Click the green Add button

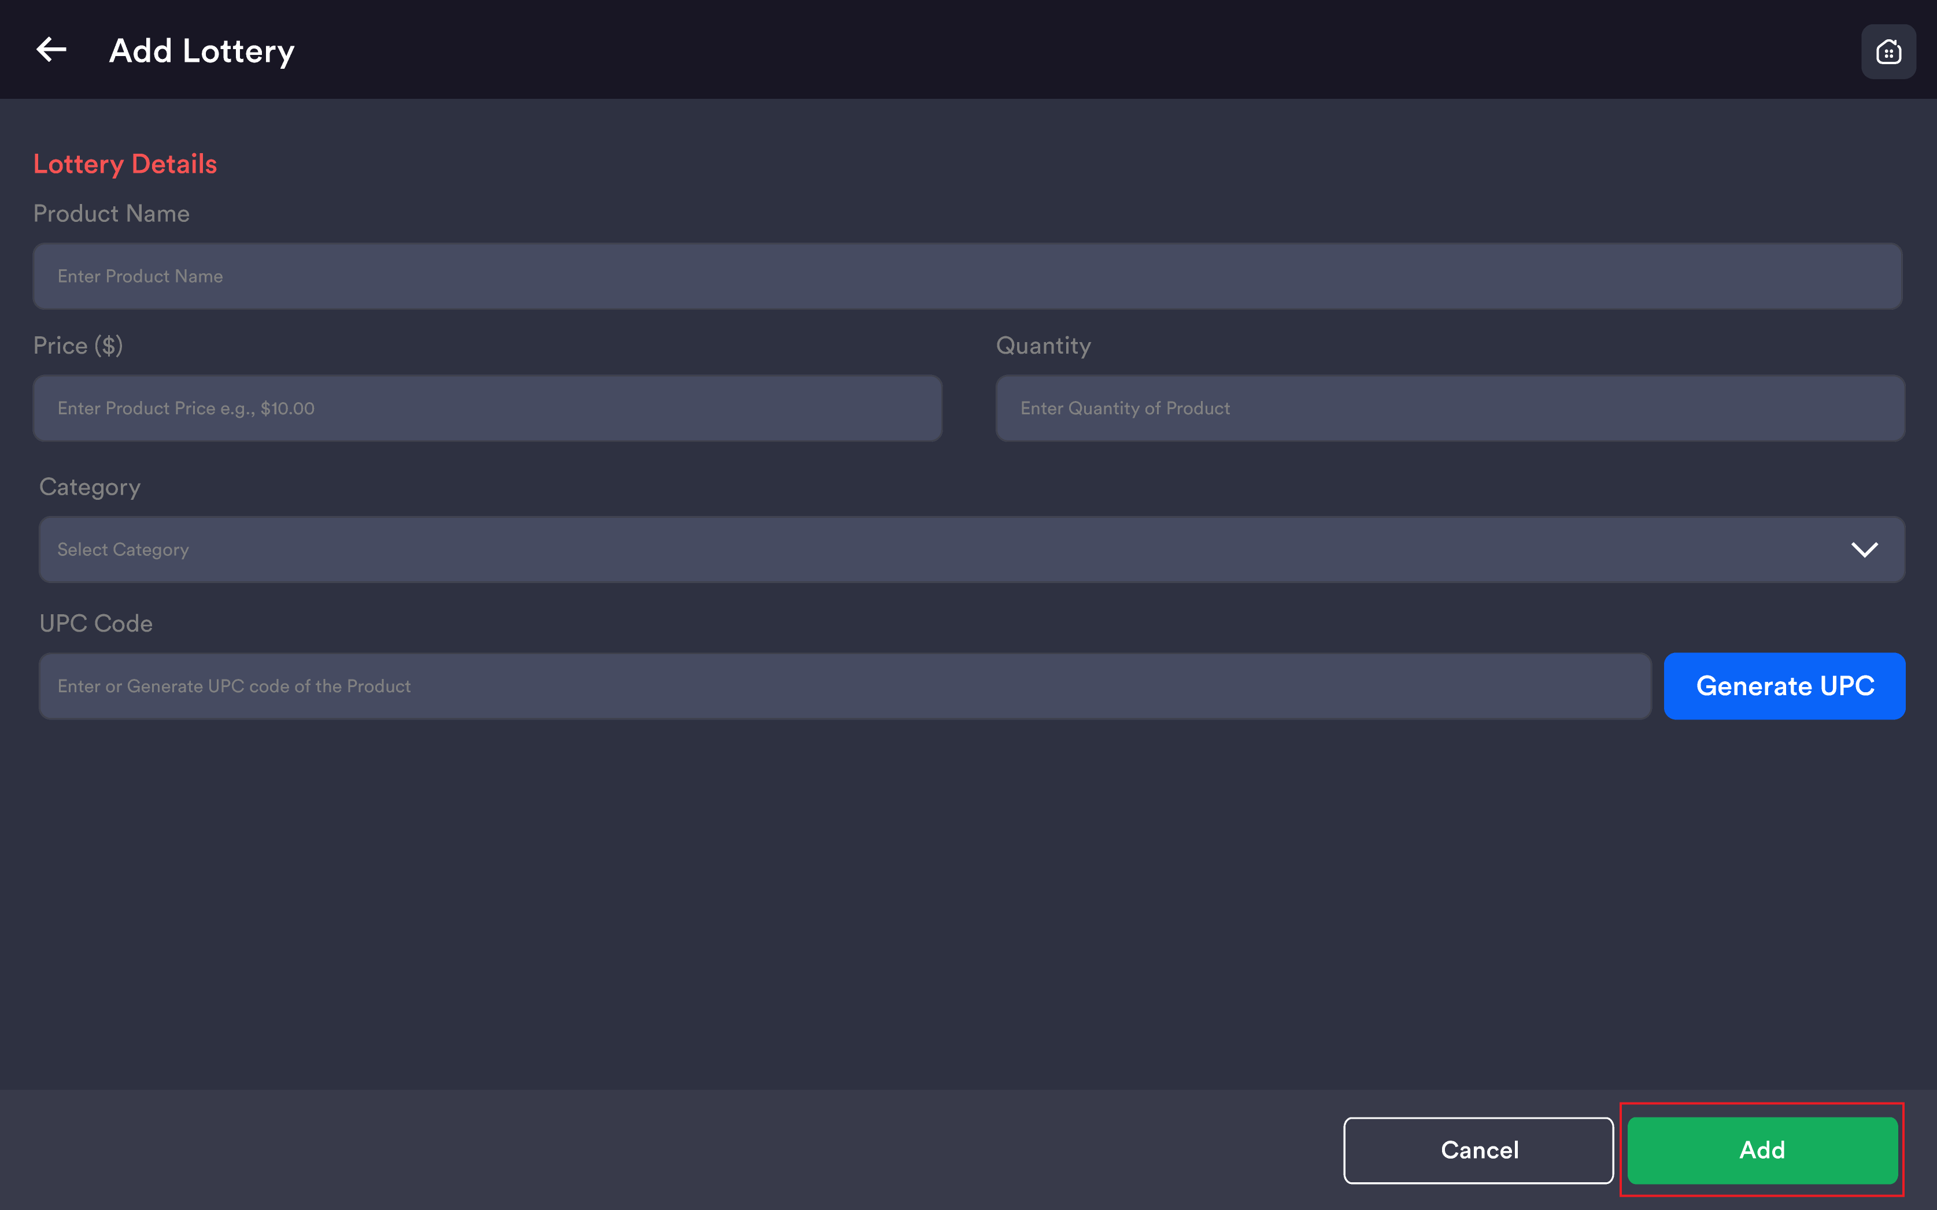click(x=1762, y=1150)
